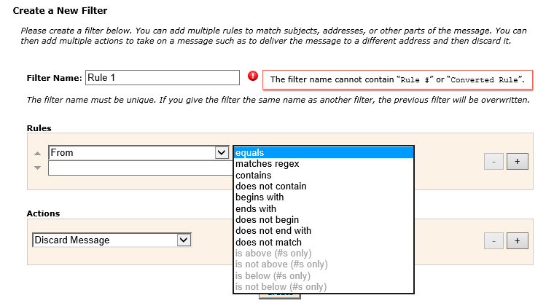Click the rule value text input
This screenshot has height=306, width=554.
[138, 168]
